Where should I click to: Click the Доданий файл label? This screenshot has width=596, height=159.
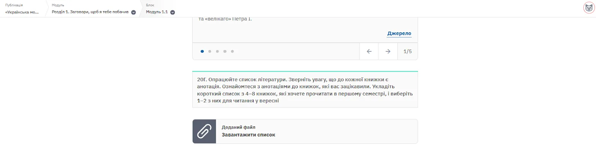[x=238, y=127]
